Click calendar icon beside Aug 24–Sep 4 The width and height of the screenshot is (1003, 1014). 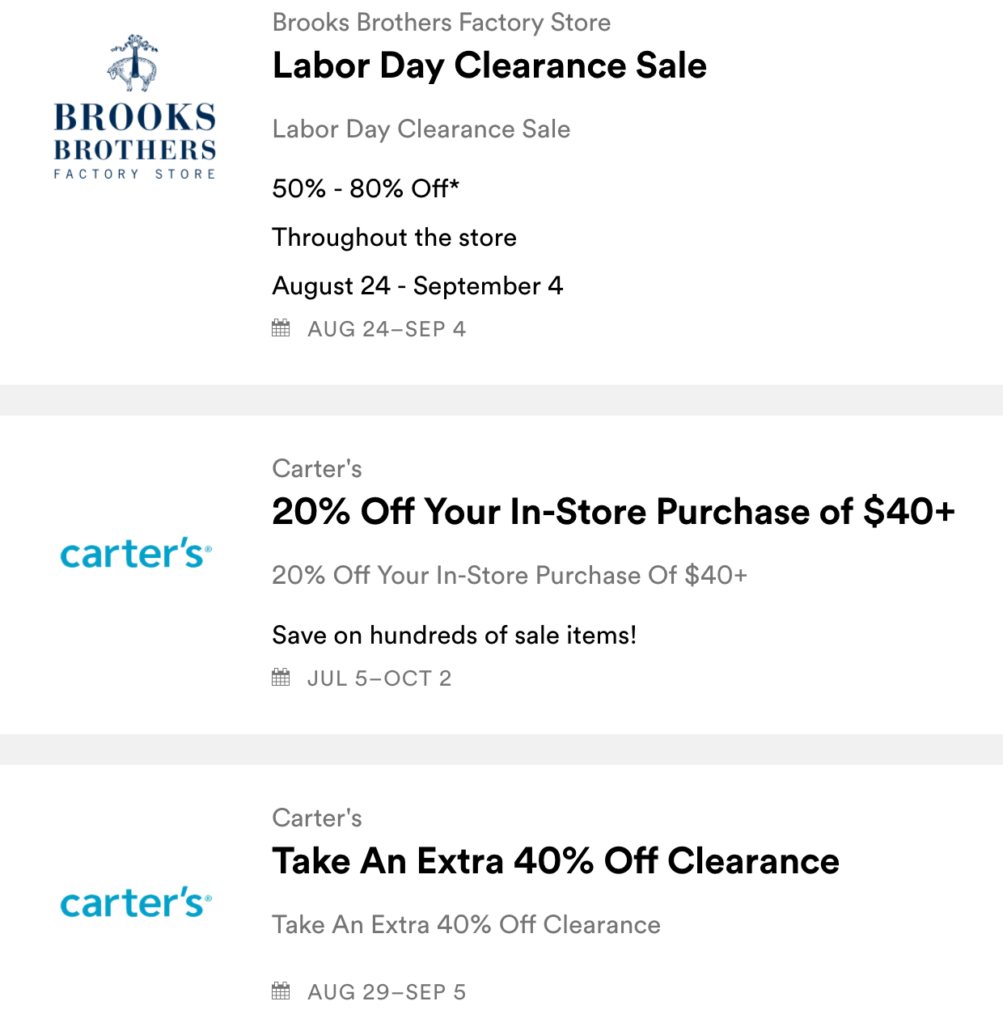coord(281,328)
